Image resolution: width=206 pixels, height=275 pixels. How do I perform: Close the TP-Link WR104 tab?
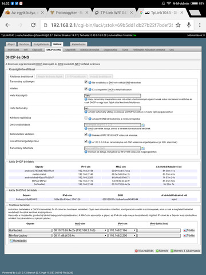tap(132, 13)
